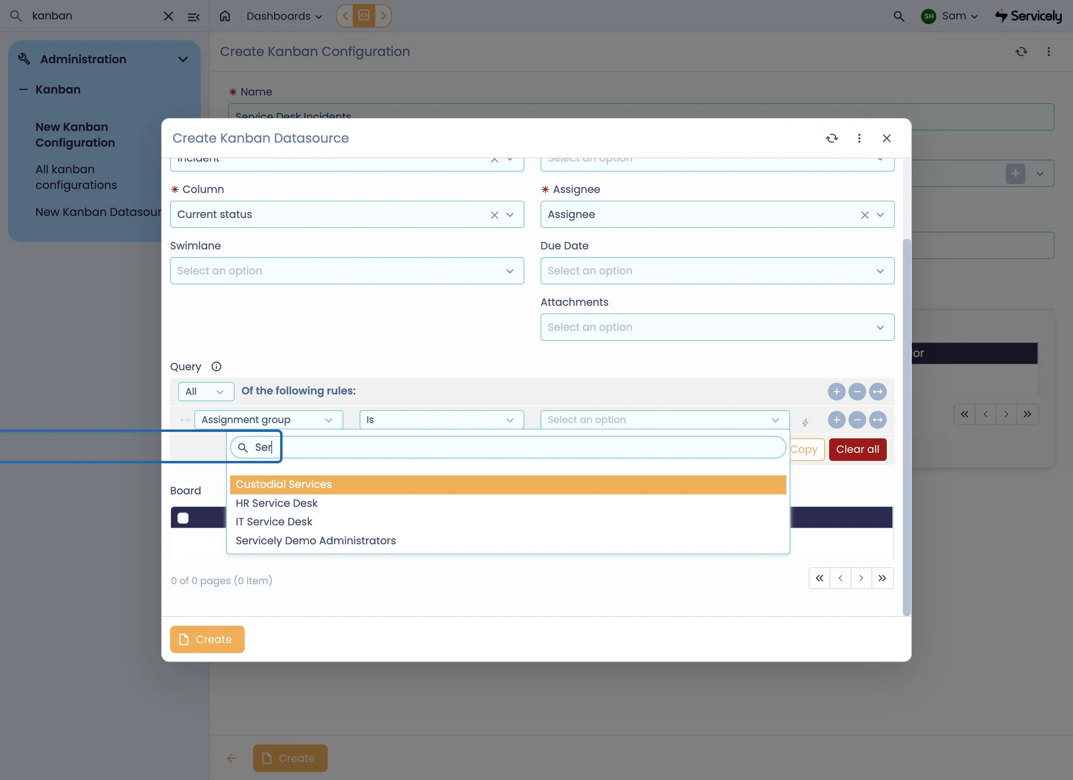1073x780 pixels.
Task: Click the Clear all query button
Action: coord(857,449)
